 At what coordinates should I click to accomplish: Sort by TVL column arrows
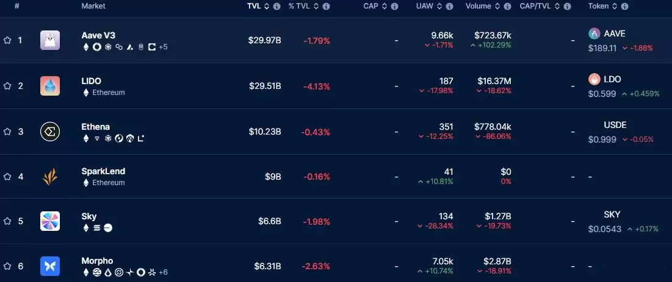click(267, 6)
